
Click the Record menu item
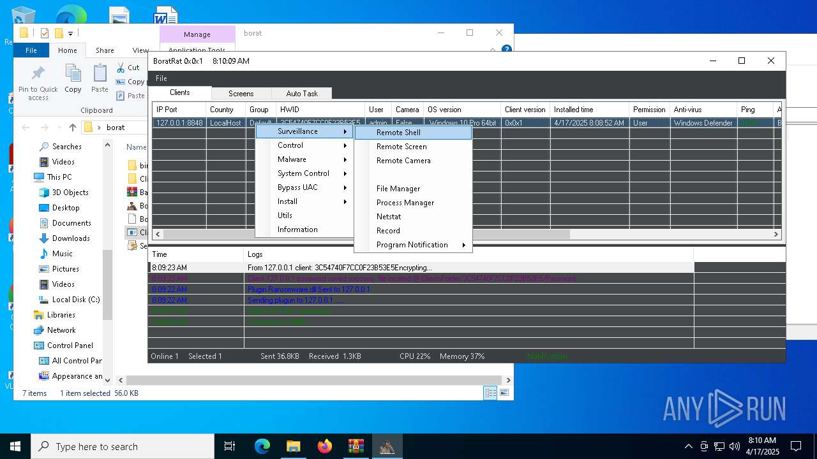413,231
